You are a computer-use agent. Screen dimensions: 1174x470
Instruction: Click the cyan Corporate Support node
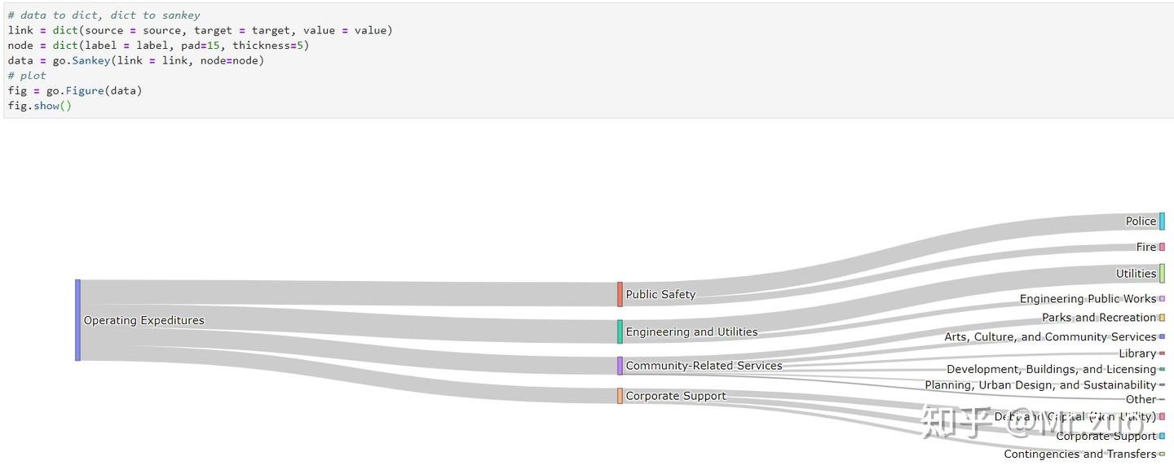coord(1162,436)
